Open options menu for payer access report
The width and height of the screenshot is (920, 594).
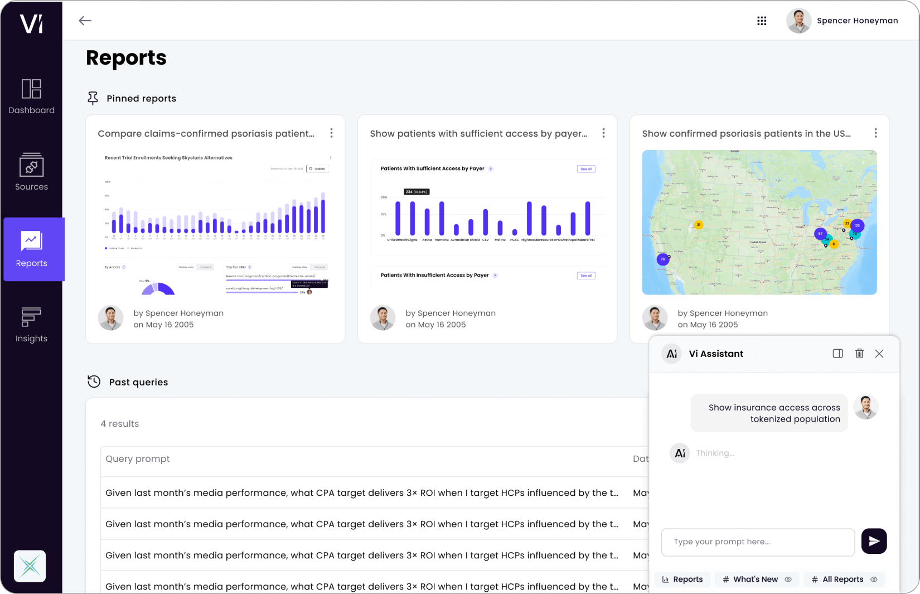pyautogui.click(x=603, y=133)
